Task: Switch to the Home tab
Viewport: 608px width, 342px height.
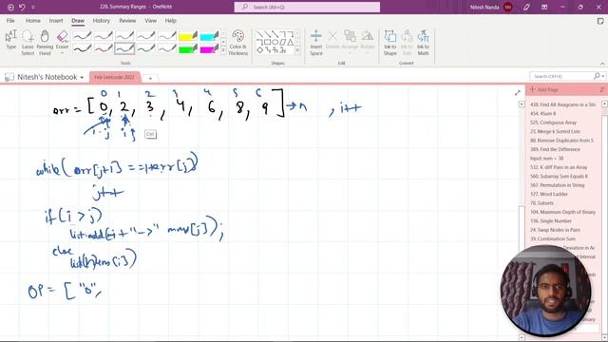Action: [32, 21]
